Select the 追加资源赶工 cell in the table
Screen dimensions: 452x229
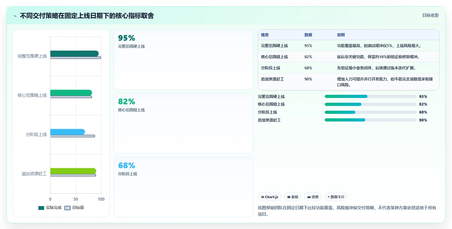pyautogui.click(x=272, y=79)
